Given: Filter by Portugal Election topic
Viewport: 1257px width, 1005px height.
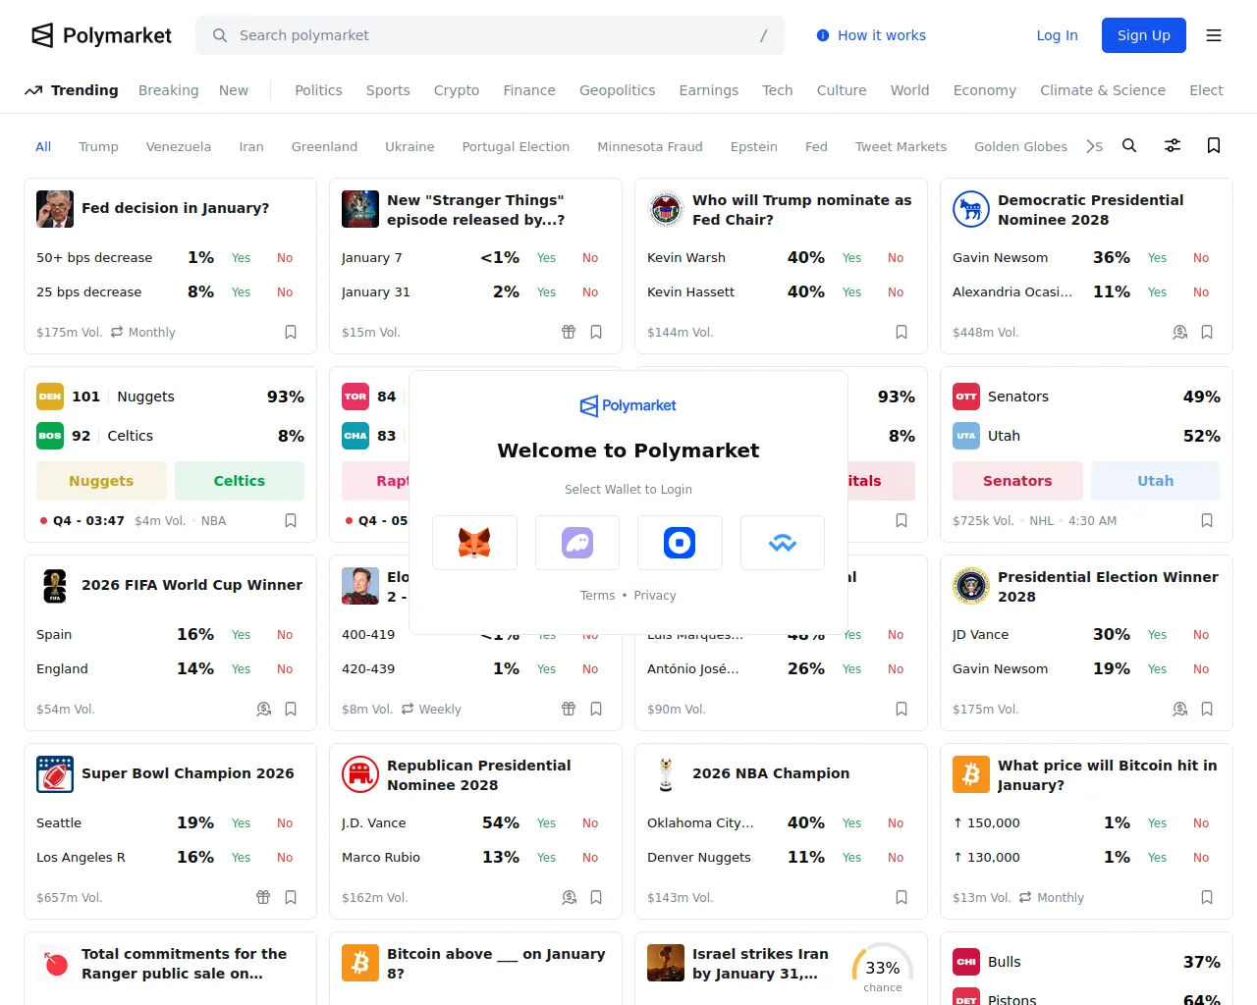Looking at the screenshot, I should pyautogui.click(x=516, y=146).
